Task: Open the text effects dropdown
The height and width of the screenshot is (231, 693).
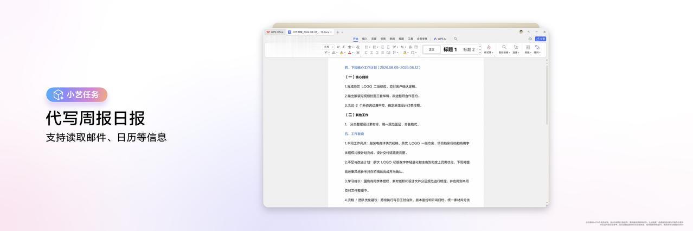Action: 335,53
